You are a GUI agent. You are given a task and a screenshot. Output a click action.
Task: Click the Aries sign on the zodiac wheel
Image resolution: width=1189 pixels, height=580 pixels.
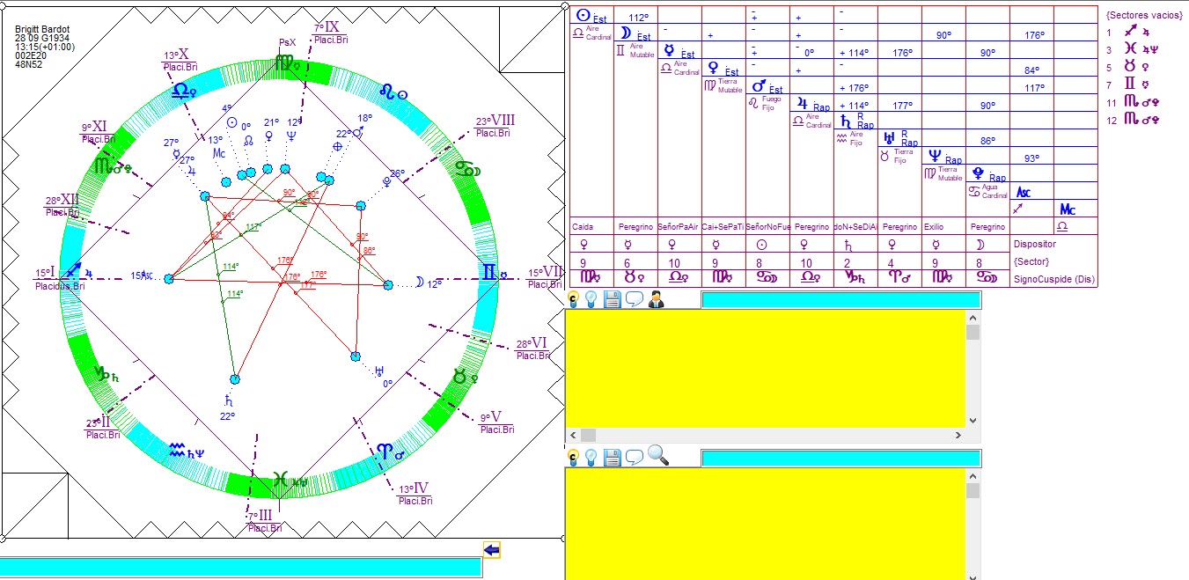[x=385, y=452]
